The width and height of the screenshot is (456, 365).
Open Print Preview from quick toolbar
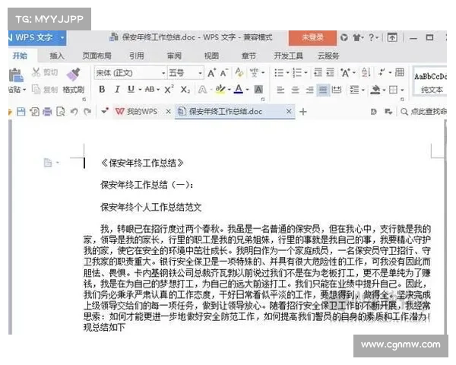61,112
